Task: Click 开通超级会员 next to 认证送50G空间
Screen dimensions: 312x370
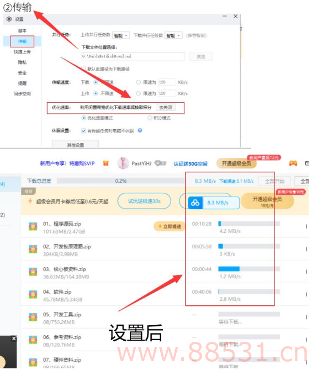Action: [x=236, y=163]
